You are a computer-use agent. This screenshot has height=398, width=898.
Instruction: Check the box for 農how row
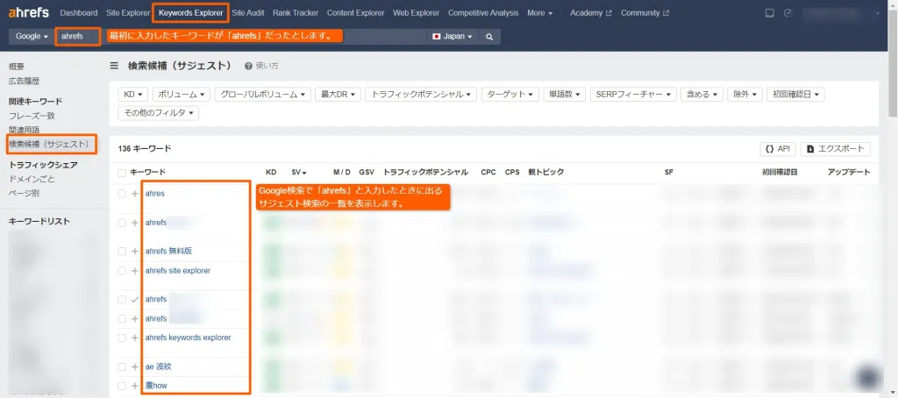click(121, 386)
